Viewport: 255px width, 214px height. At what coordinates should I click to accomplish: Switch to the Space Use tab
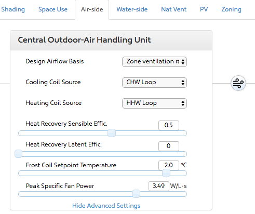click(x=53, y=9)
